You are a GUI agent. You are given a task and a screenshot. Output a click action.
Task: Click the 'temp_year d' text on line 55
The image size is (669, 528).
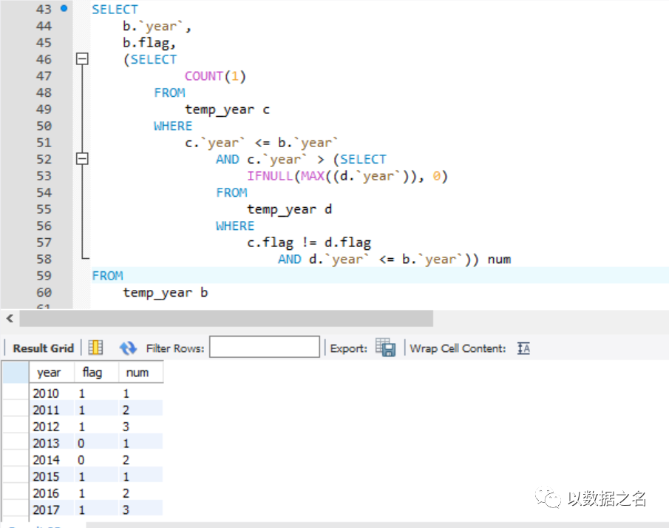(289, 209)
